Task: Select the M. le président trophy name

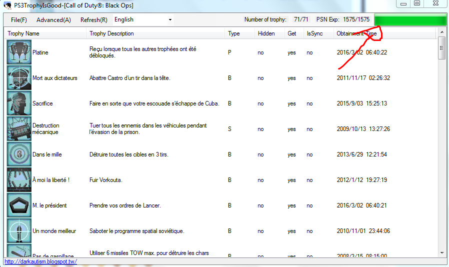Action: click(49, 205)
